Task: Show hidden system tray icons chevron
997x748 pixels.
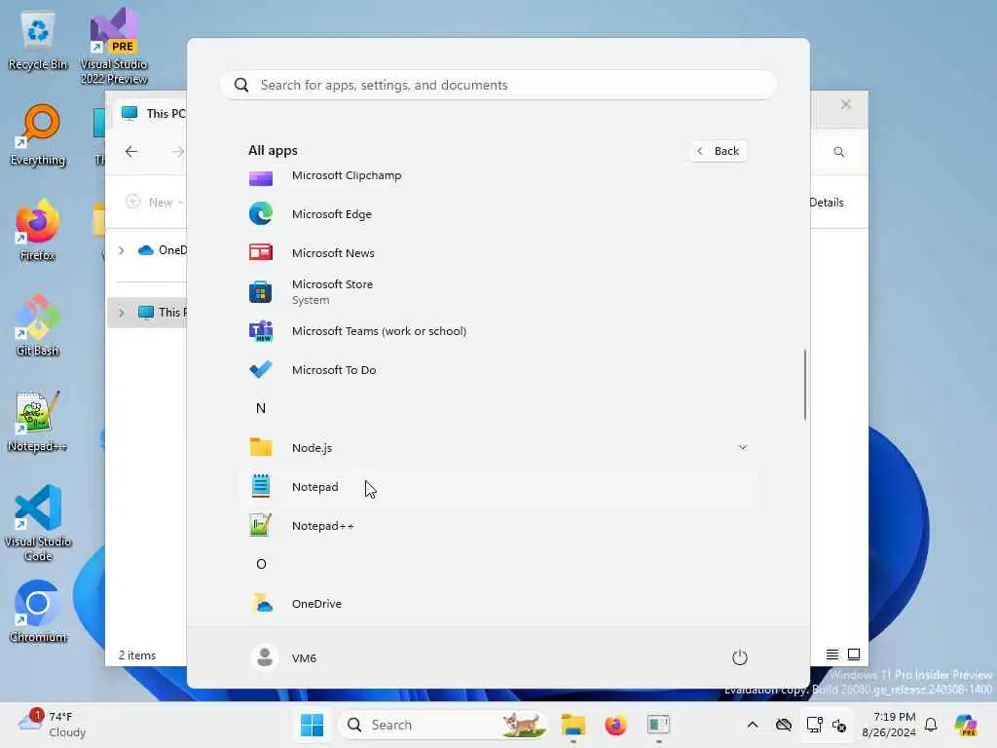Action: point(753,725)
